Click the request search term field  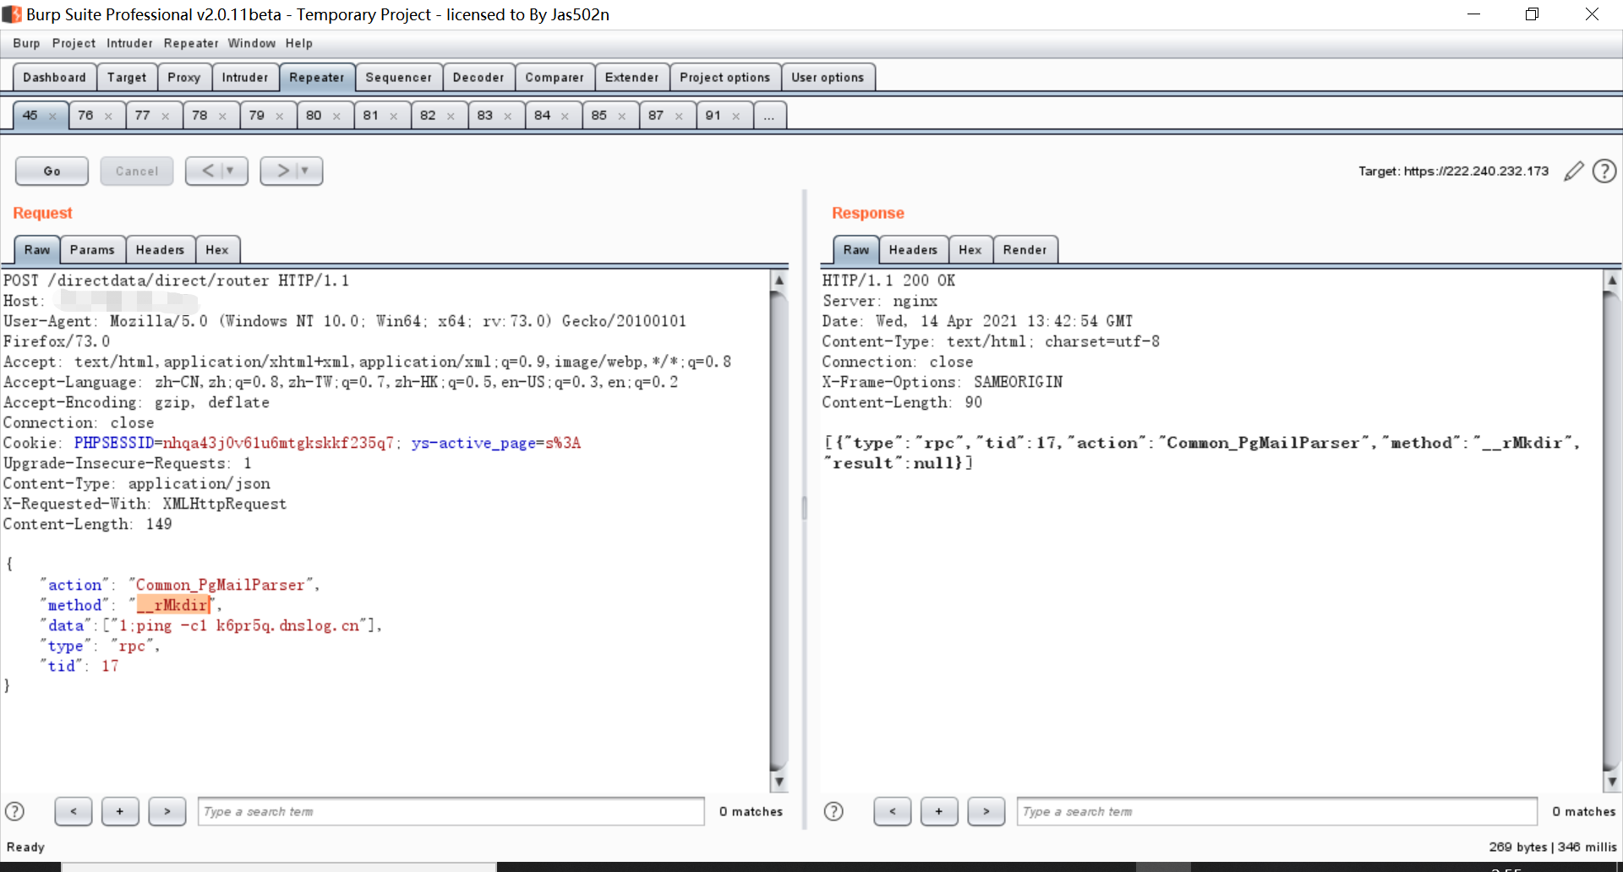[451, 811]
